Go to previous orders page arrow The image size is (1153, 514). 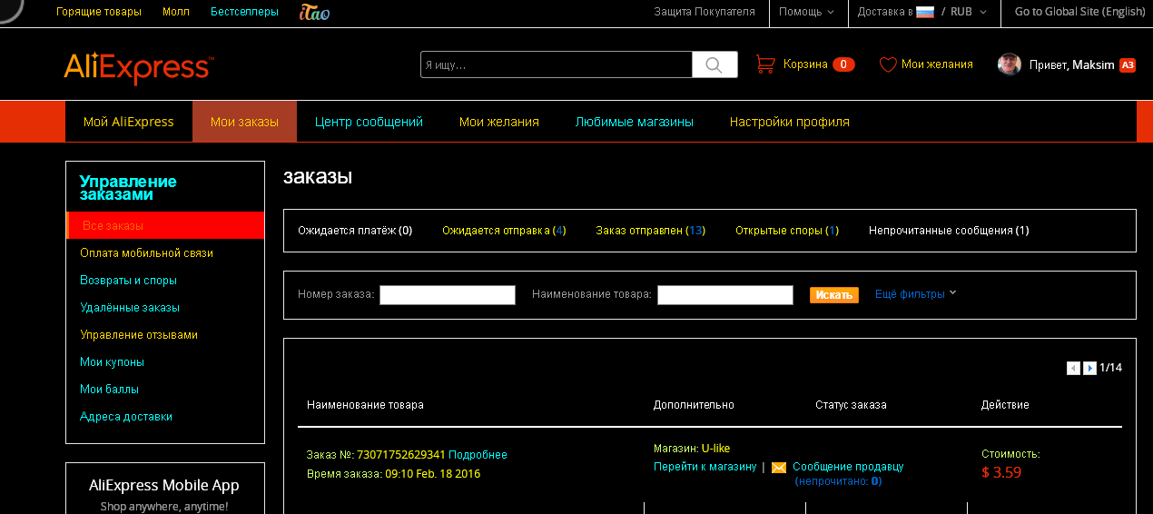click(x=1073, y=369)
